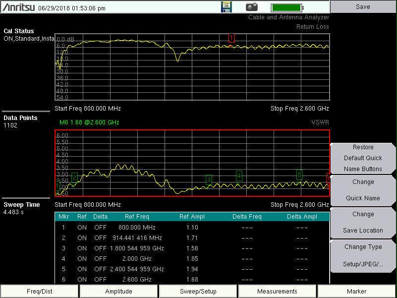Select red marker 1 on Return Loss trace
The image size is (397, 298).
(x=231, y=38)
